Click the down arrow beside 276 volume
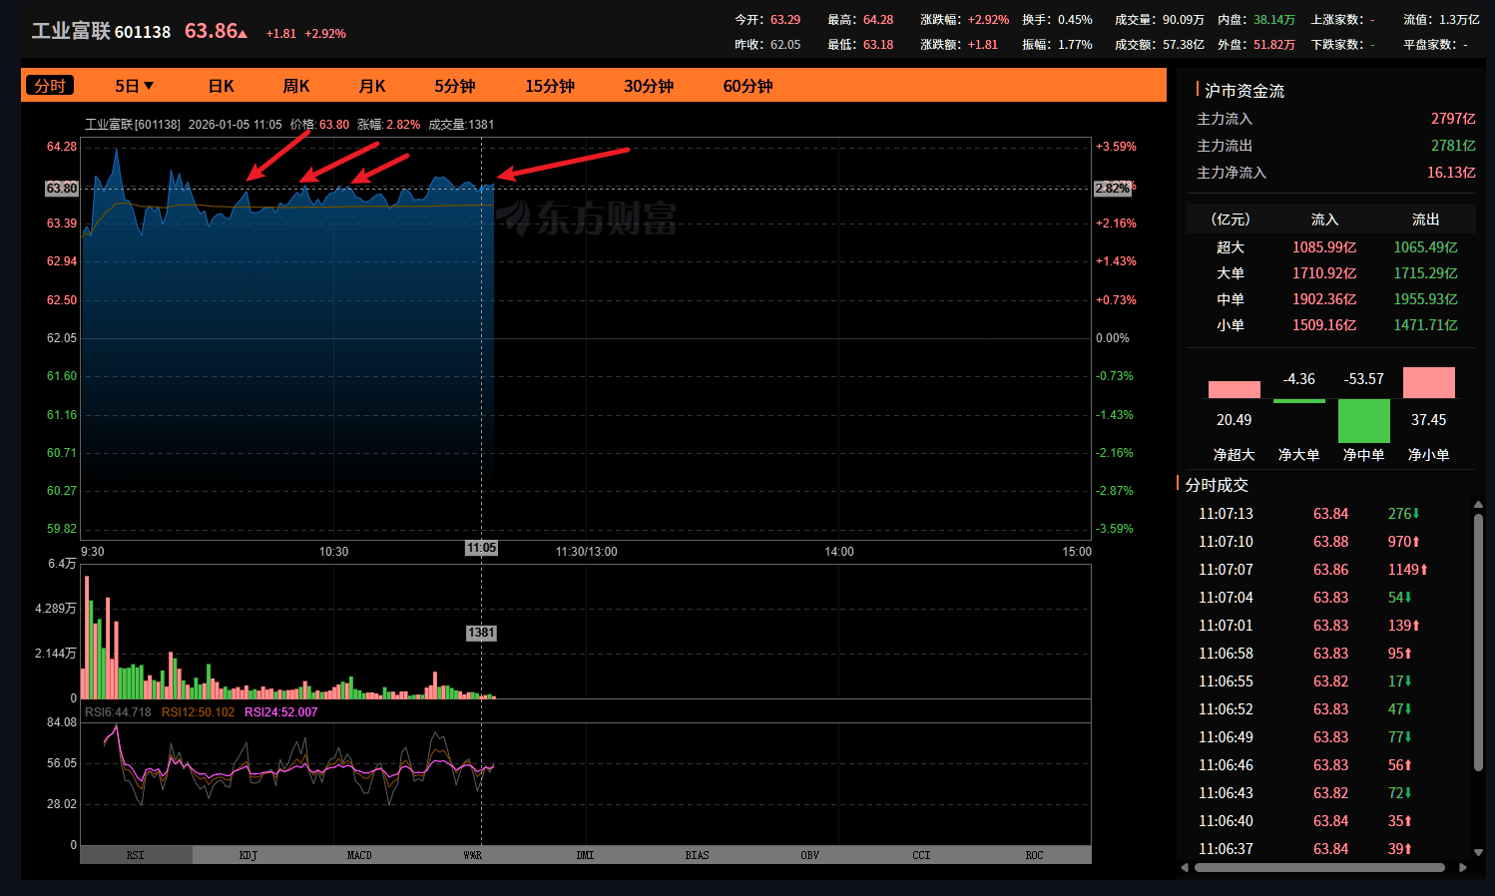This screenshot has height=896, width=1495. click(x=1415, y=514)
